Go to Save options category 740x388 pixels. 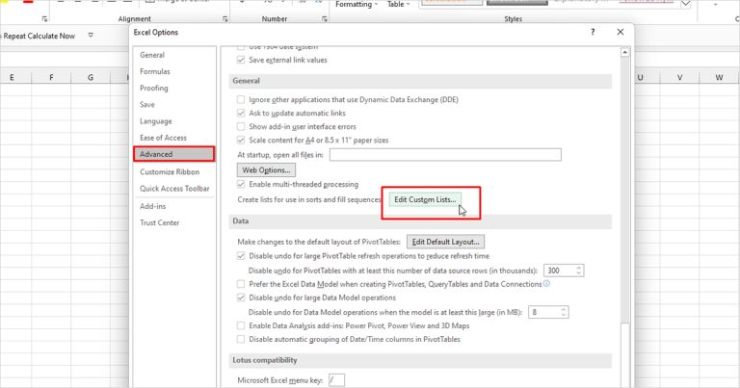pos(146,105)
